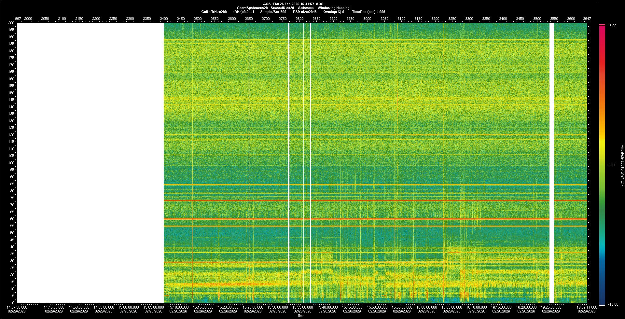
Task: Click the 60 Hz label on frequency axis
Action: tap(12, 219)
